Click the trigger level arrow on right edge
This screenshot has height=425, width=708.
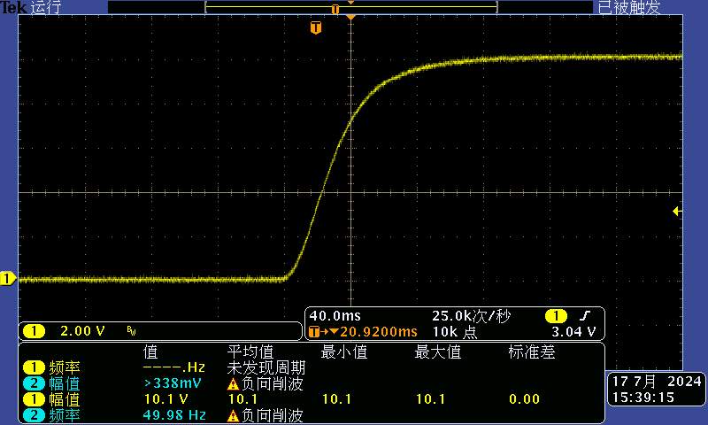coord(677,211)
